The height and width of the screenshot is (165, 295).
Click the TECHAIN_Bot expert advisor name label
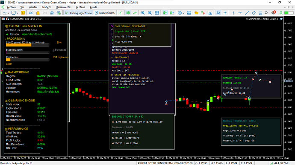(x=262, y=19)
